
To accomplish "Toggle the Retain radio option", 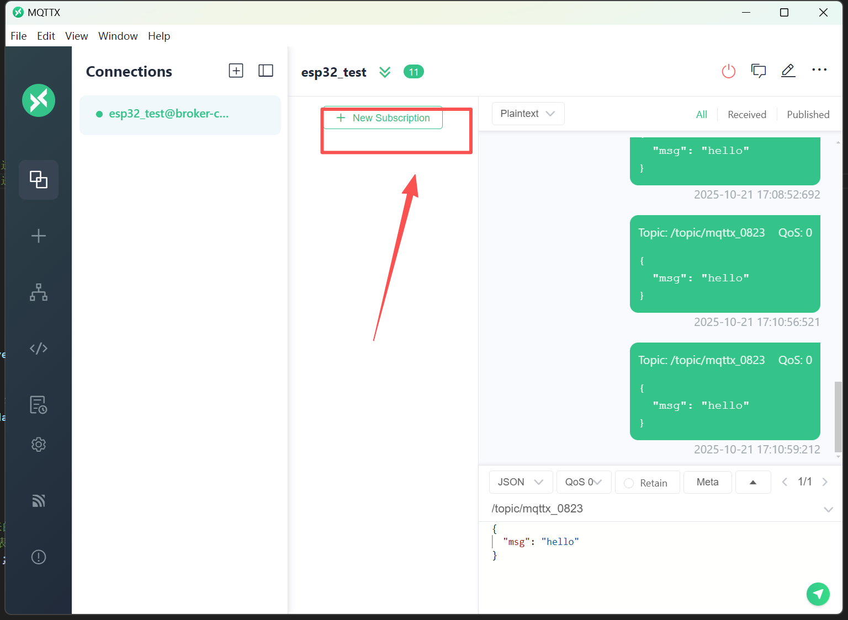I will click(x=629, y=483).
